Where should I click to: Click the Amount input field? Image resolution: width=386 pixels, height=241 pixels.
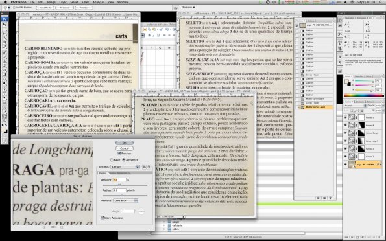tap(119, 180)
